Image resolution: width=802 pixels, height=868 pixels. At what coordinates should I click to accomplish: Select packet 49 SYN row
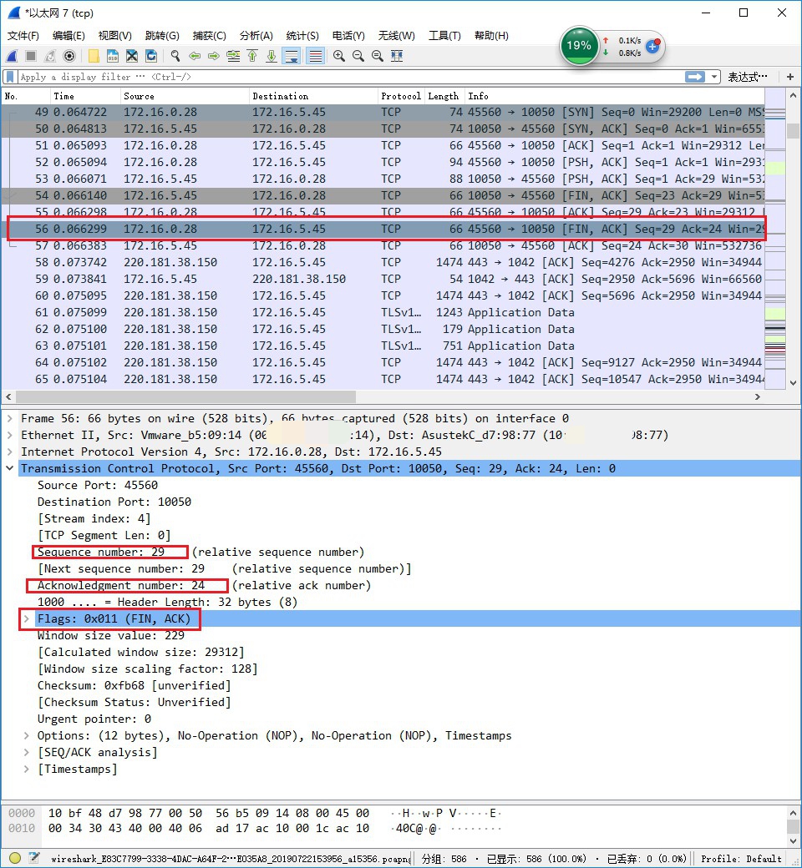(x=383, y=112)
